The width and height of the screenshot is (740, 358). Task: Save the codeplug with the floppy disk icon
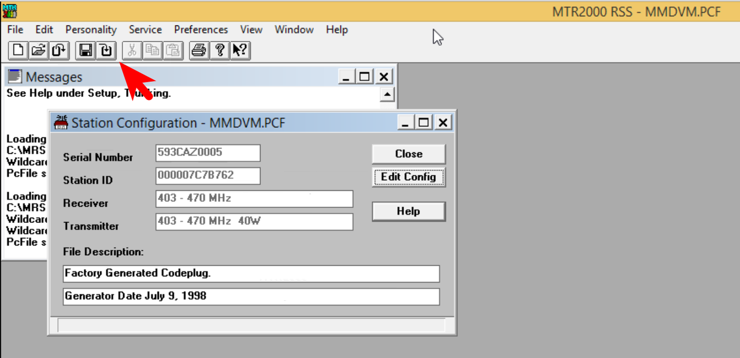coord(86,50)
